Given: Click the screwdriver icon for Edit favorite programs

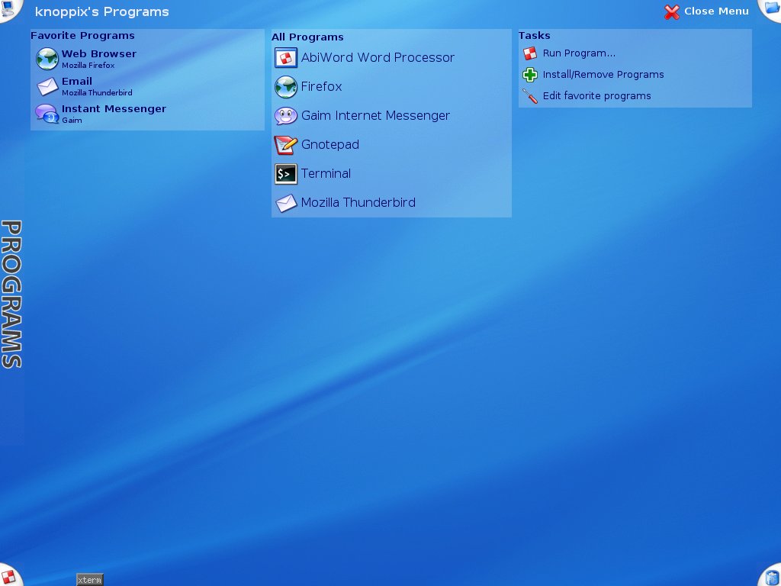Looking at the screenshot, I should [x=530, y=96].
